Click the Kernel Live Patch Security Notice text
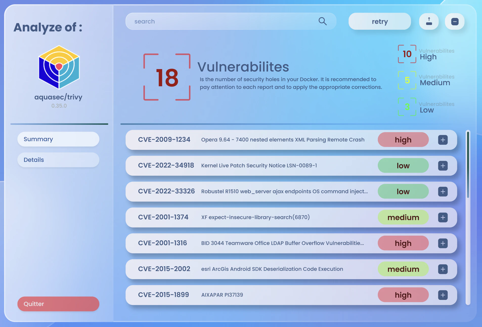 point(259,166)
